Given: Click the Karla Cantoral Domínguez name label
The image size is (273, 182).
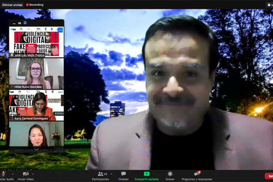Looking at the screenshot, I should click(x=31, y=118).
